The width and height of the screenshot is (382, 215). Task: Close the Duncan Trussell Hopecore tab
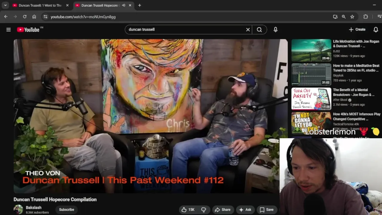click(x=130, y=5)
